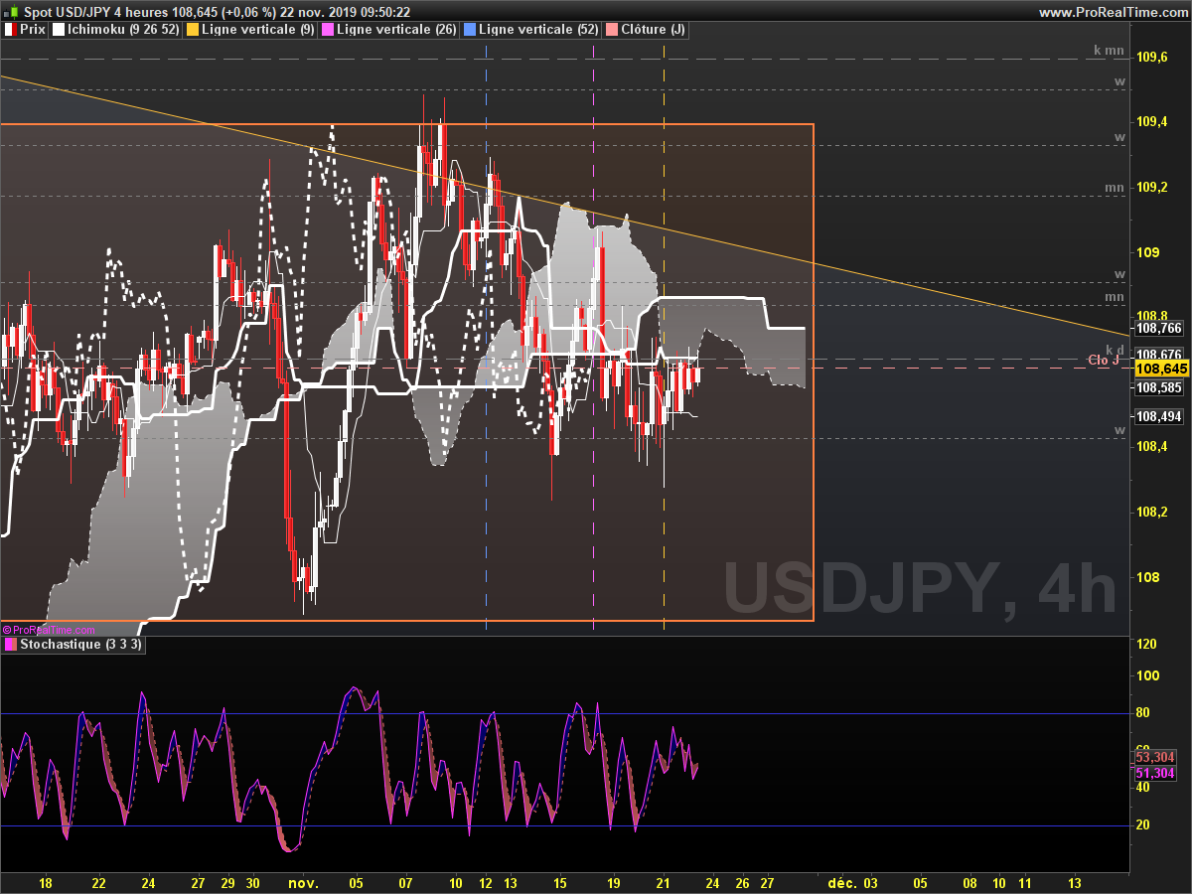Screen dimensions: 1192x894
Task: Click the ©ProRealTime.com copyright link
Action: [49, 630]
